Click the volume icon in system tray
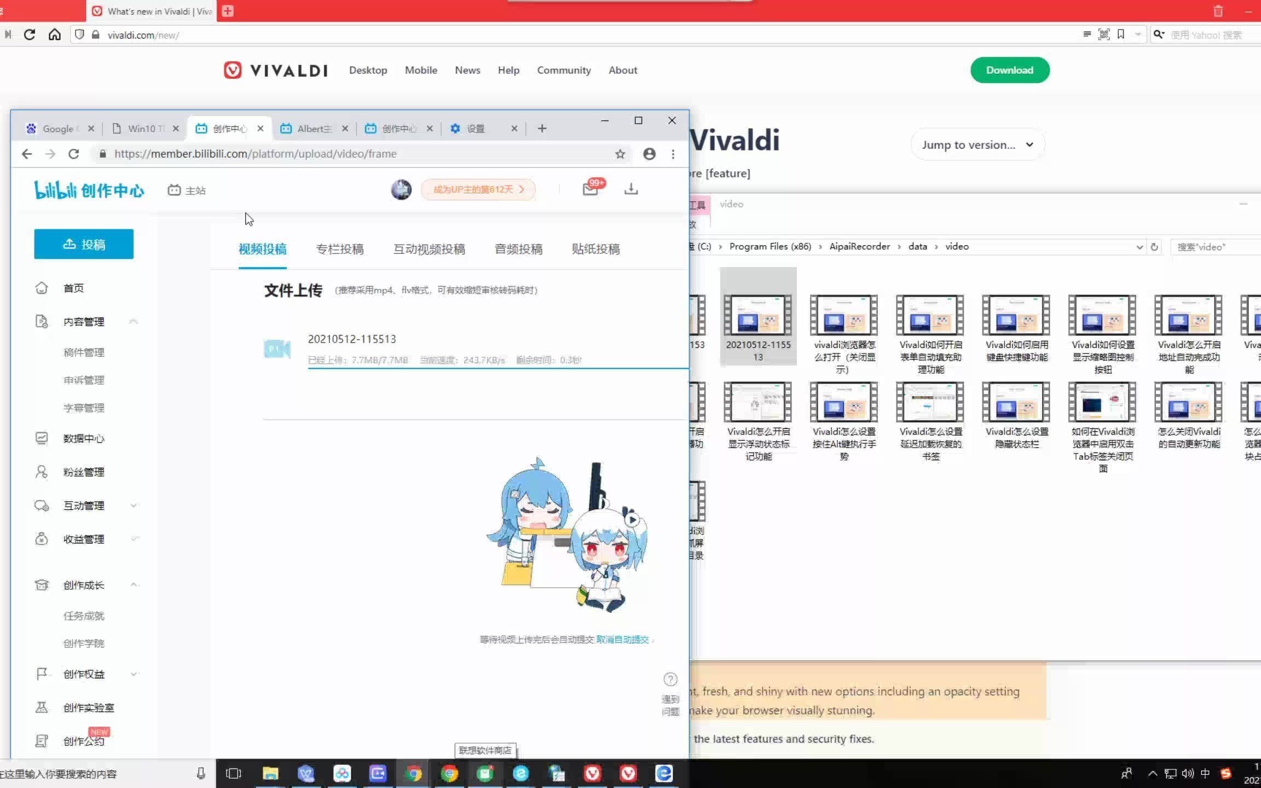The width and height of the screenshot is (1261, 788). coord(1188,773)
